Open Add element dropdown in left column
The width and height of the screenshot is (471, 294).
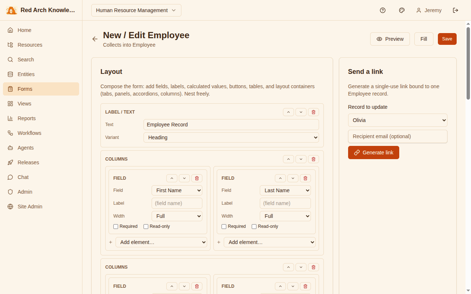click(x=161, y=242)
